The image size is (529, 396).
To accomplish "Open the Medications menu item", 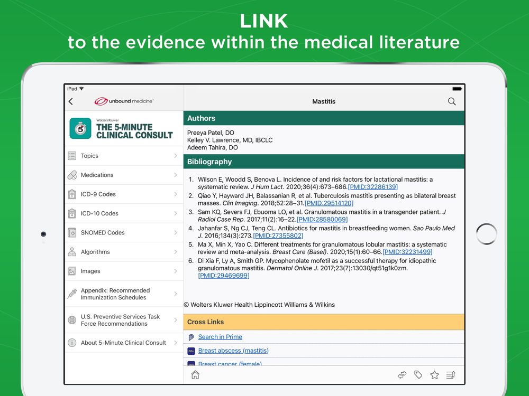I will click(x=124, y=175).
